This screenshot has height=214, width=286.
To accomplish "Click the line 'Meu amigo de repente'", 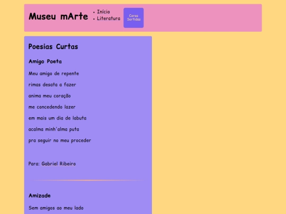I will tap(53, 73).
